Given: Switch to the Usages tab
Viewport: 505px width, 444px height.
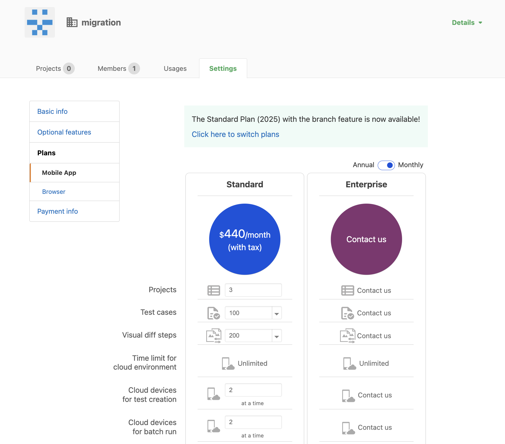Looking at the screenshot, I should (x=175, y=68).
